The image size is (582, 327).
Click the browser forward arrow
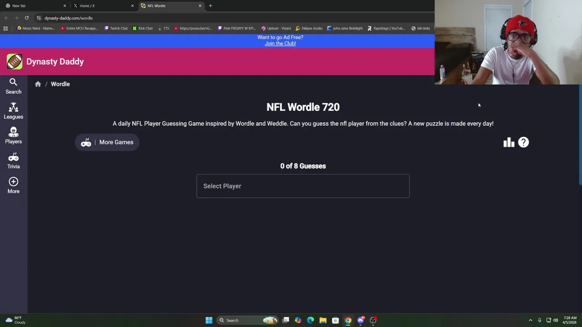tap(16, 18)
